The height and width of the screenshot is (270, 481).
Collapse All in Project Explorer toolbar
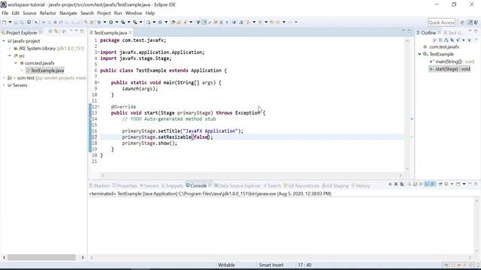pyautogui.click(x=50, y=31)
